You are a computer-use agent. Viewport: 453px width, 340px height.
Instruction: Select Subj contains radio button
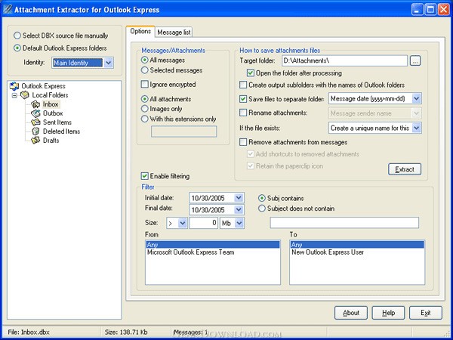[x=281, y=198]
